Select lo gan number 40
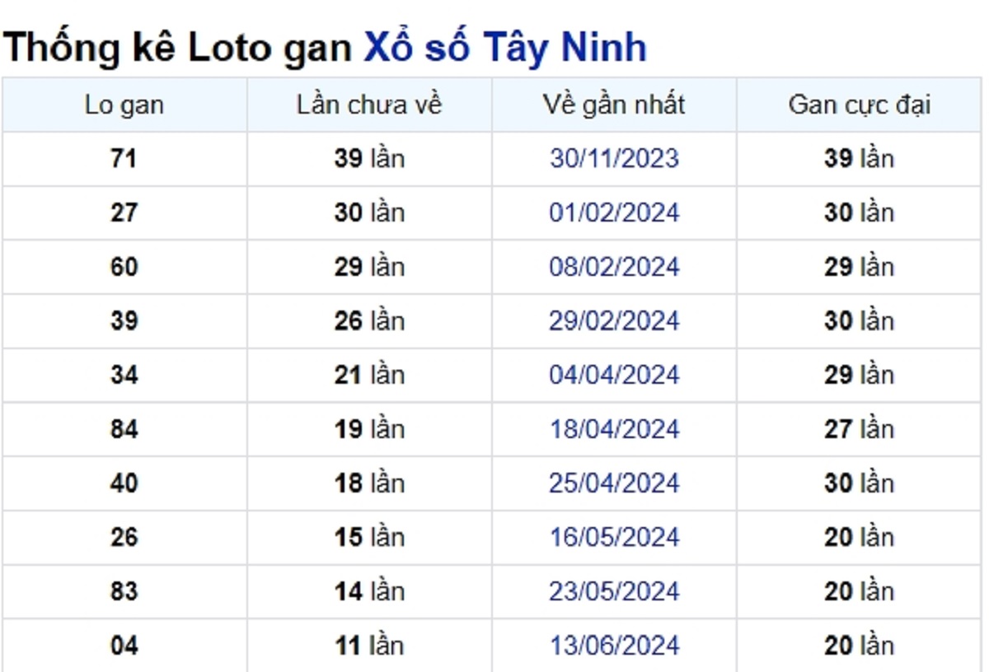The width and height of the screenshot is (989, 672). [124, 483]
